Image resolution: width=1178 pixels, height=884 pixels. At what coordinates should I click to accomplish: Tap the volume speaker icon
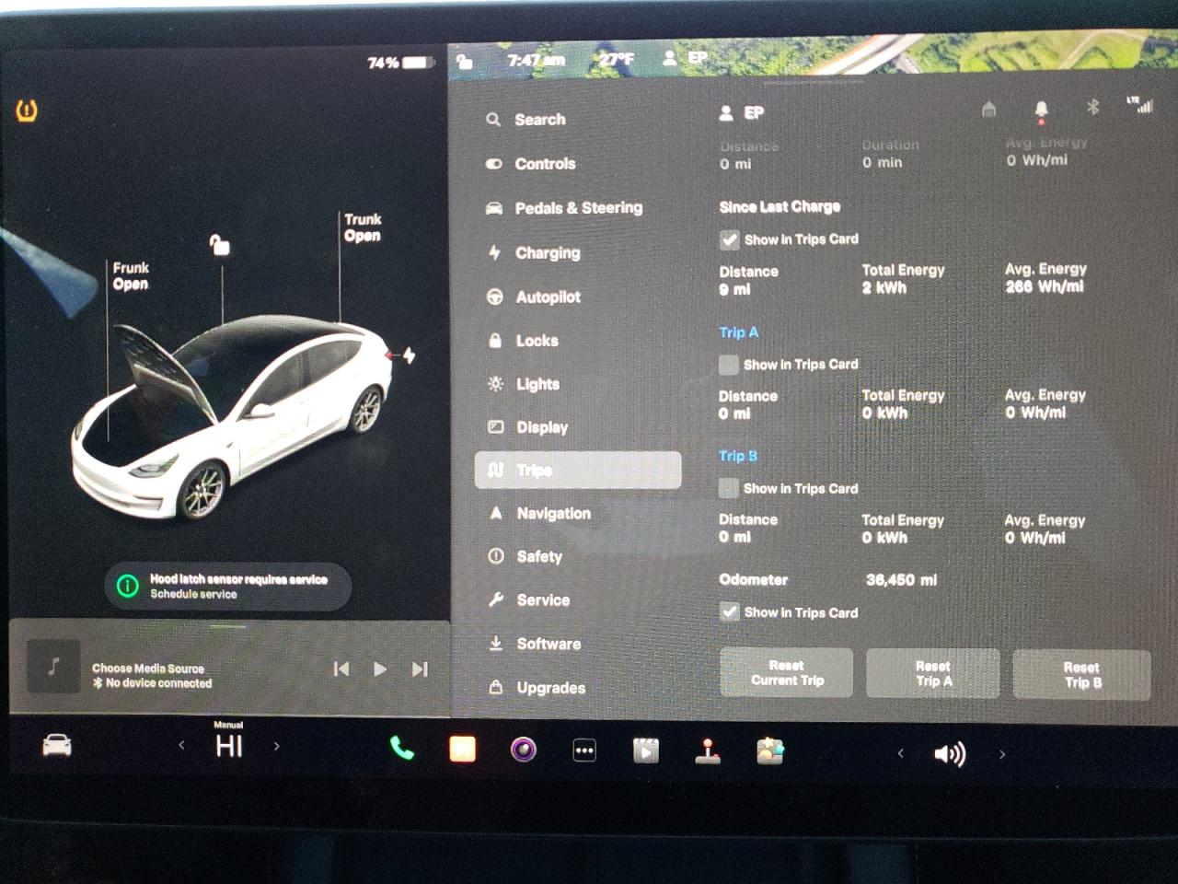[950, 755]
